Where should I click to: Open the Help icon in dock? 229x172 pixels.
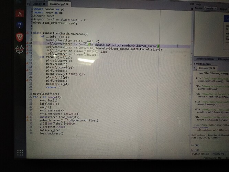click(20, 25)
